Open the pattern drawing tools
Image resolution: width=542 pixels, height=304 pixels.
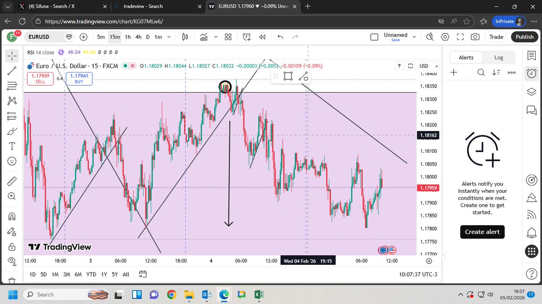point(12,101)
